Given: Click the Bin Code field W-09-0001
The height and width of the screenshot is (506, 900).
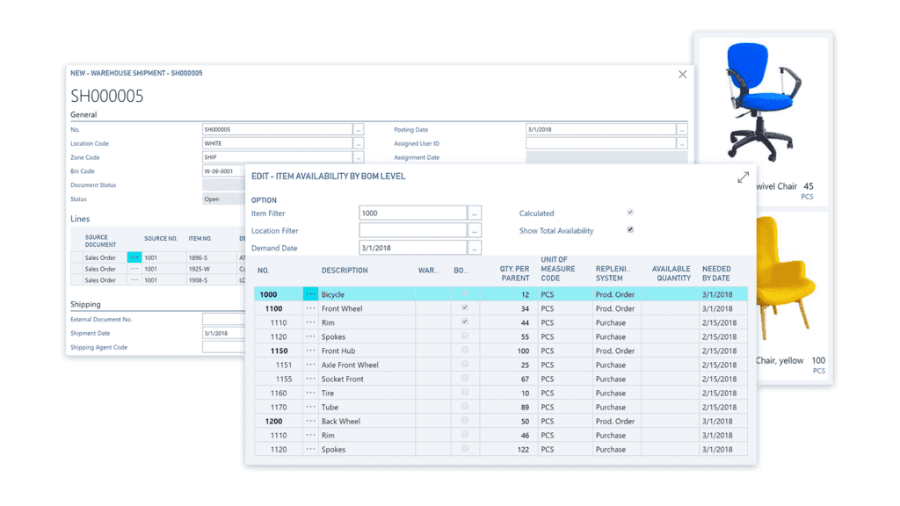Looking at the screenshot, I should (224, 171).
